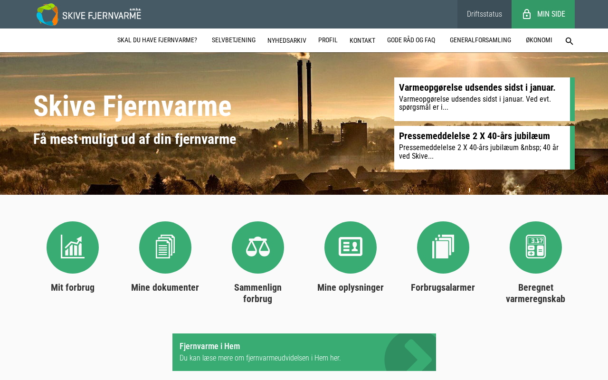Open the Profil menu item
The width and height of the screenshot is (608, 380).
point(328,40)
